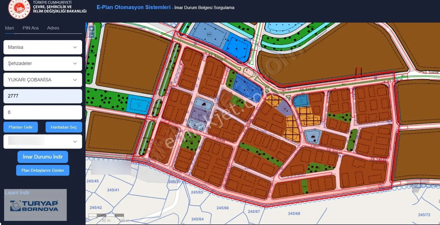Click the ministry emblem logo
Image resolution: width=440 pixels, height=225 pixels.
(19, 9)
